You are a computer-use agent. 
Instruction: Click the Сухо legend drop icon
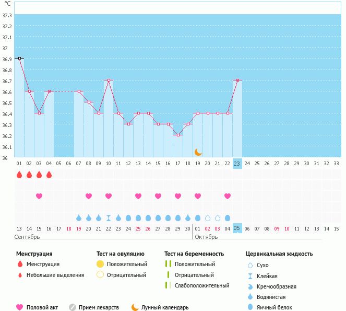[250, 265]
